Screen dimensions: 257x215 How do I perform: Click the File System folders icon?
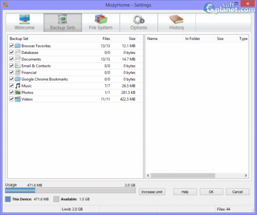point(101,19)
